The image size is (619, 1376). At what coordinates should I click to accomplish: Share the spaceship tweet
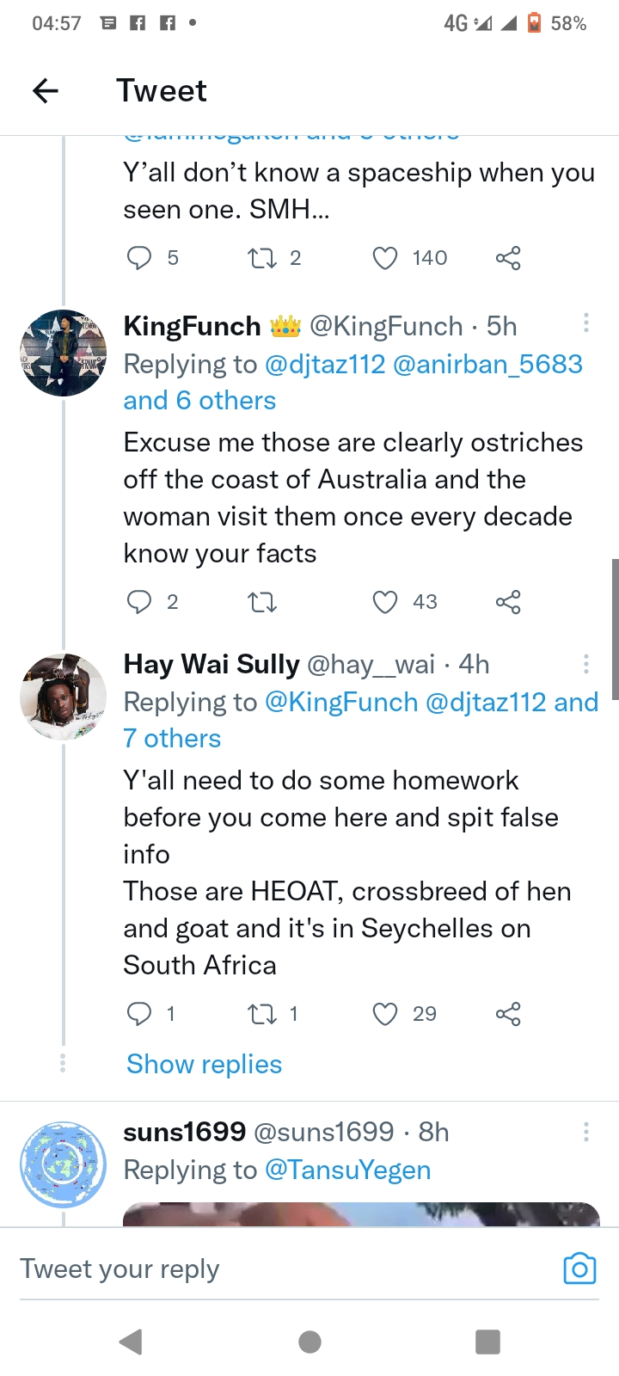coord(508,258)
